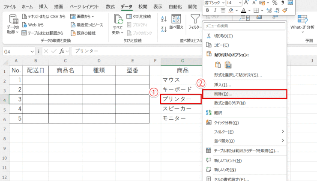The image size is (317, 181).
Task: Sort ascending with the A-Z icon
Action: (164, 19)
